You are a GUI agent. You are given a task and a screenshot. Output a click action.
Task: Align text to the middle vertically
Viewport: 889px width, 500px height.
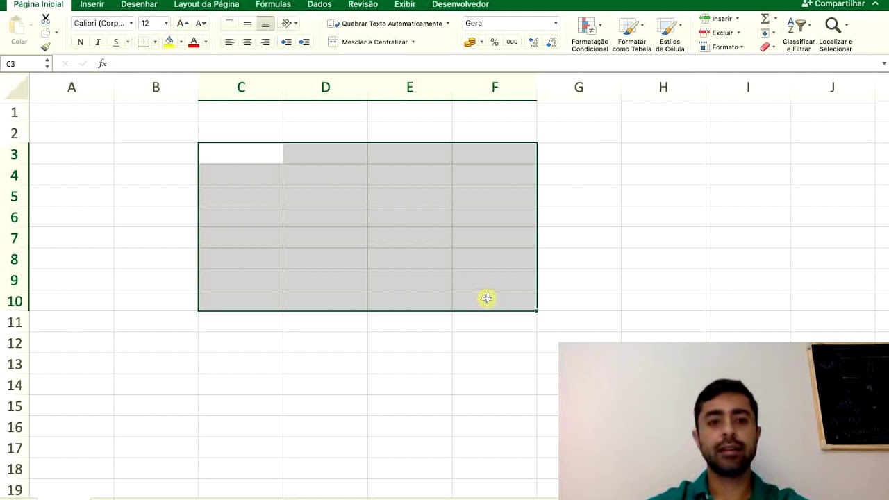point(247,24)
